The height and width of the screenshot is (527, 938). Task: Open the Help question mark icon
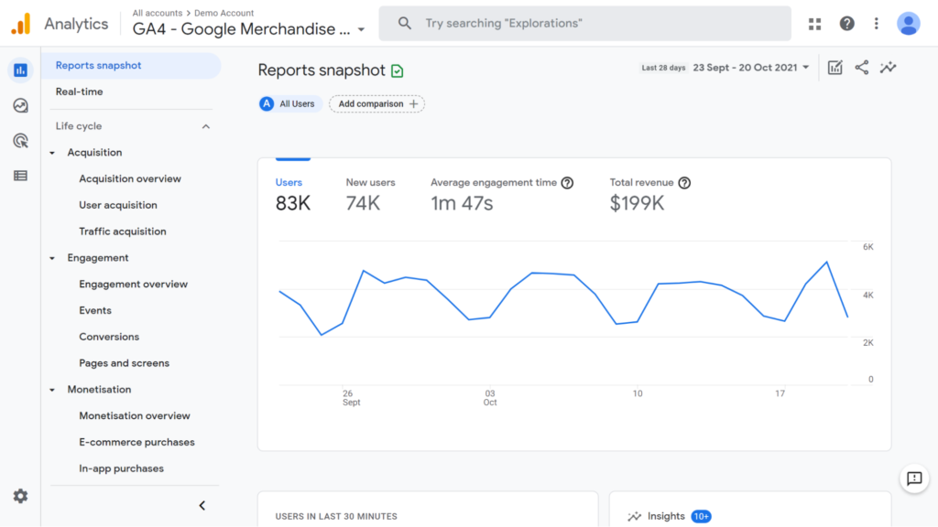tap(846, 23)
